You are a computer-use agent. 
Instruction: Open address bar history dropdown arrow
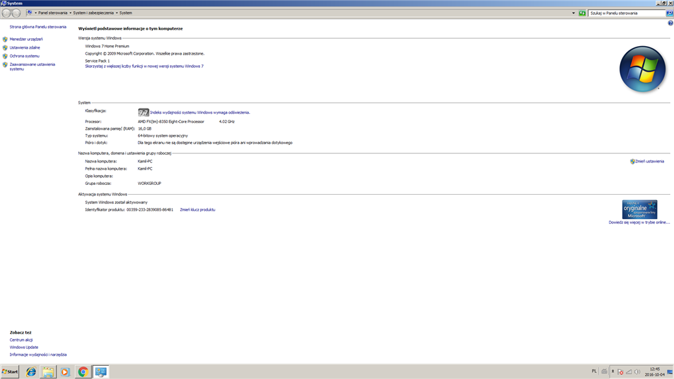(x=573, y=13)
